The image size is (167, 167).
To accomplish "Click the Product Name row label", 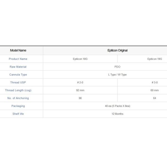I will point(18,59).
